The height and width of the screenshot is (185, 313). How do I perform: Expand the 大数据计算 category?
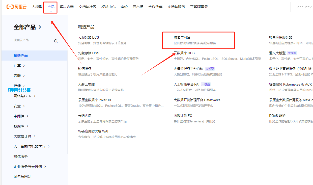pos(24,136)
